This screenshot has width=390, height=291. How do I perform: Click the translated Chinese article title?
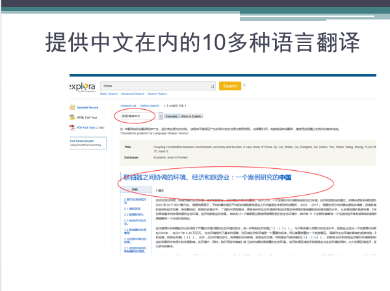coord(207,177)
